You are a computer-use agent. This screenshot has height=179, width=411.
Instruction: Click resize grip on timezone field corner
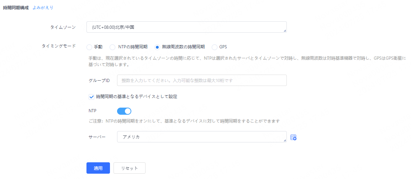pos(285,31)
